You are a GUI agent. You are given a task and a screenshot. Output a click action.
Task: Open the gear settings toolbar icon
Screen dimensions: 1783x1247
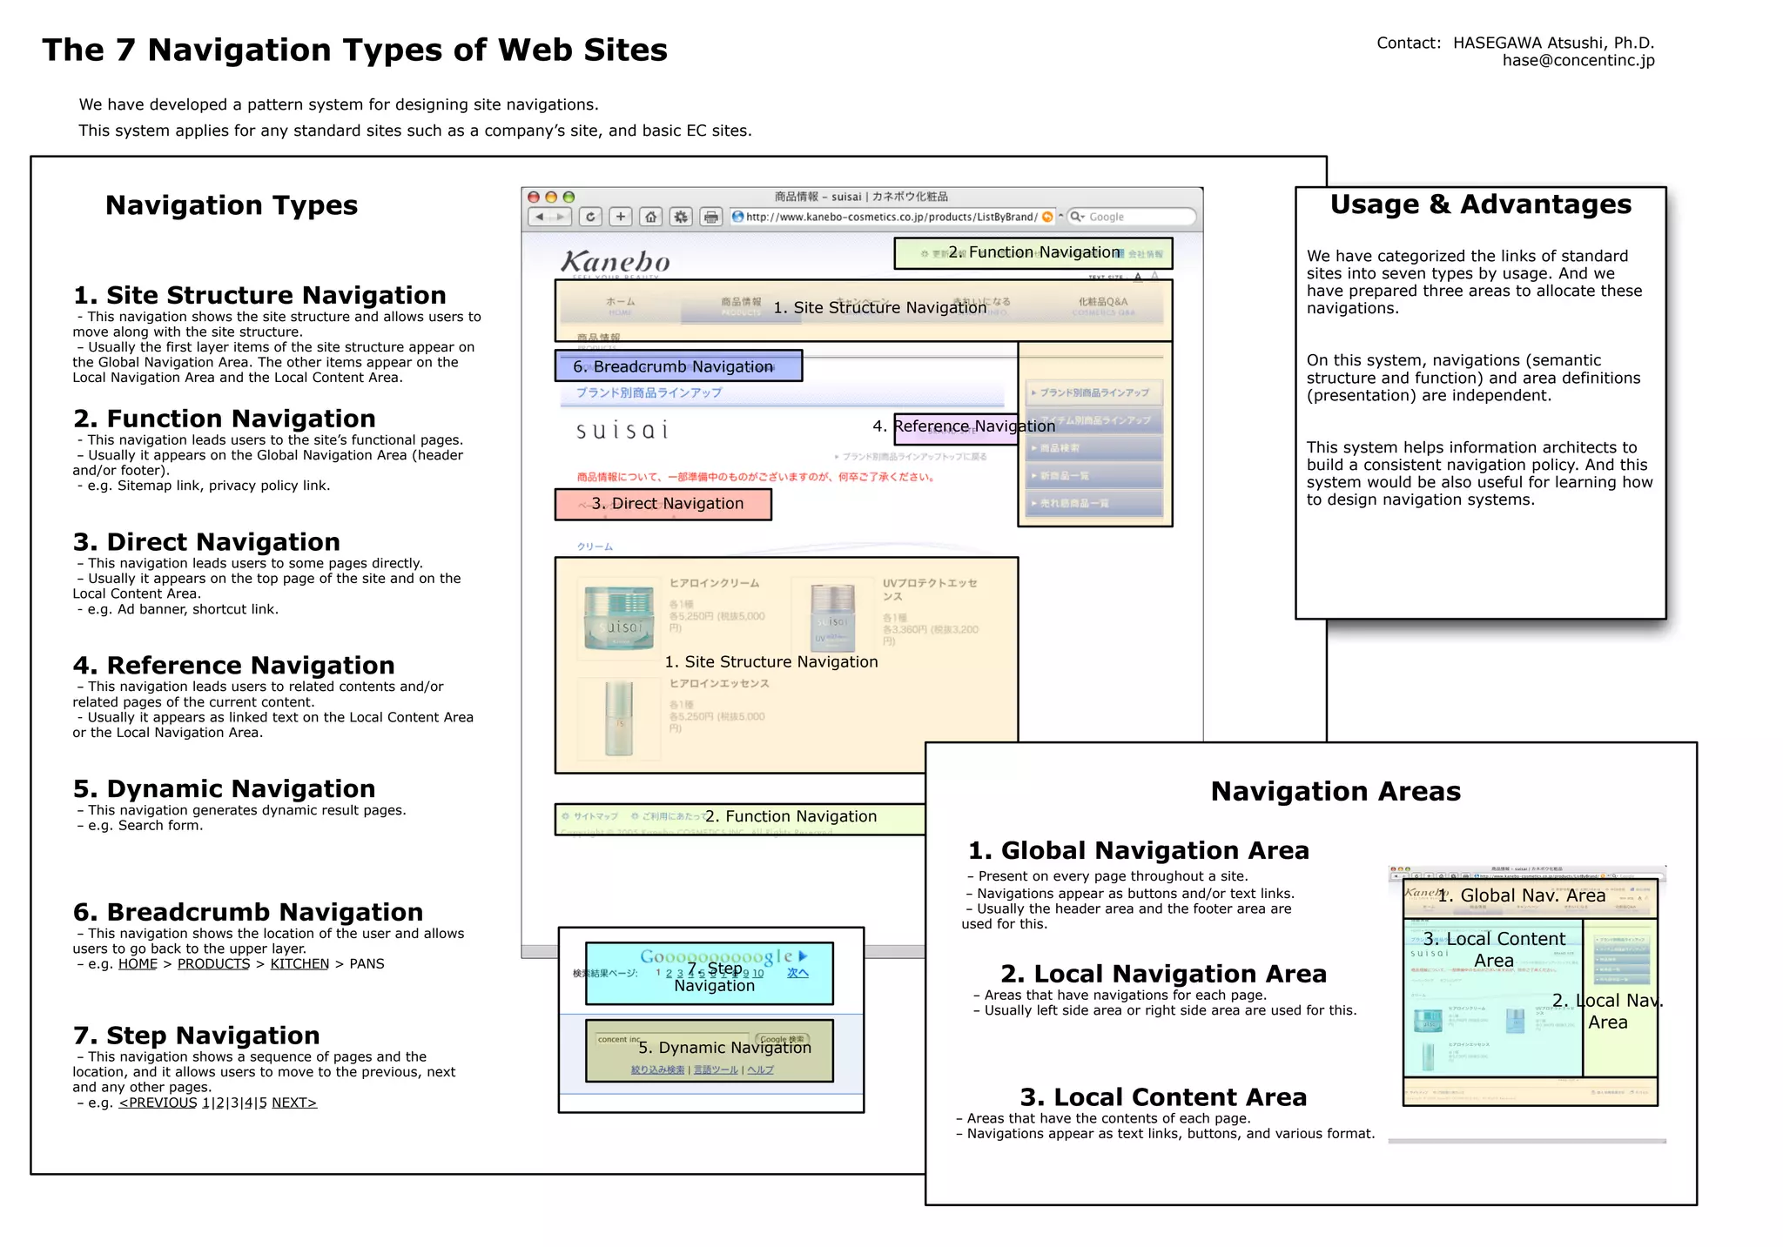pos(681,217)
